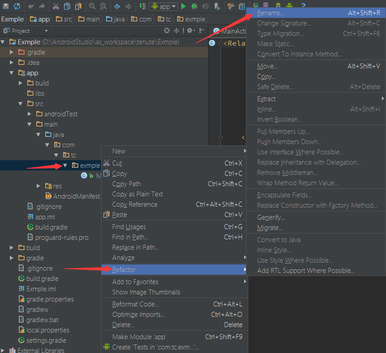386x353 pixels.
Task: Choose Rename... in the Refactor submenu
Action: (x=316, y=13)
